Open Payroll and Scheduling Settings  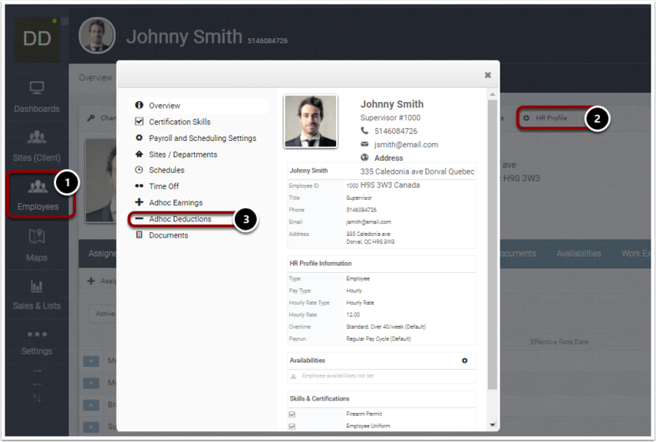(197, 139)
